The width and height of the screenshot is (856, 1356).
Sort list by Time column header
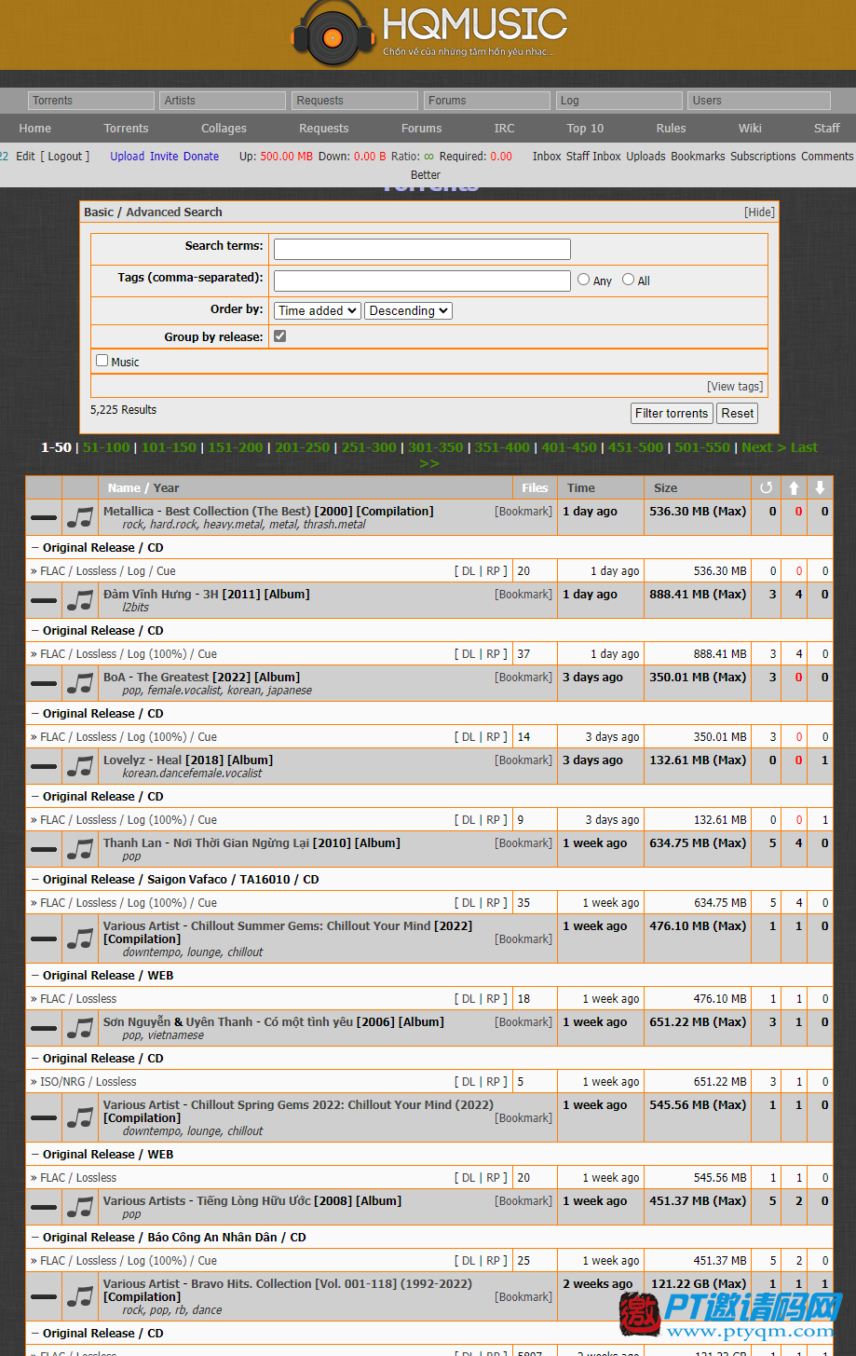[x=580, y=487]
